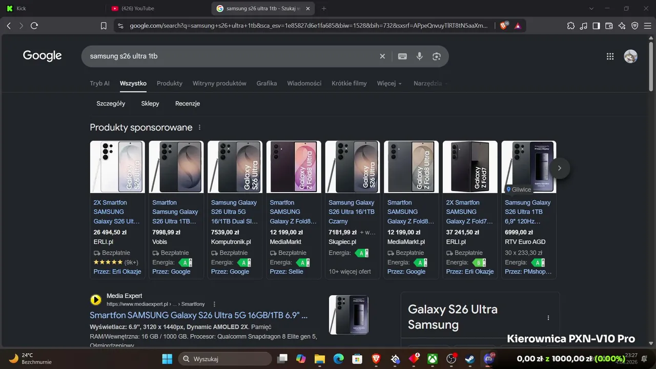The image size is (656, 369).
Task: Click the '10+ więcej ofert' link
Action: coord(350,272)
